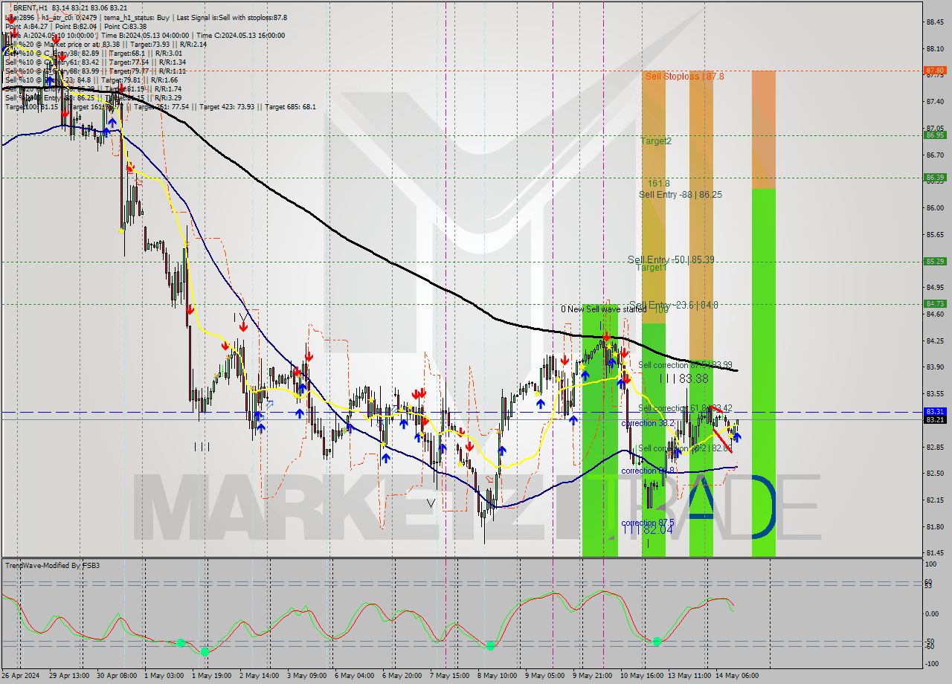
Task: Click the 0 New Sell wave started label
Action: click(x=603, y=309)
